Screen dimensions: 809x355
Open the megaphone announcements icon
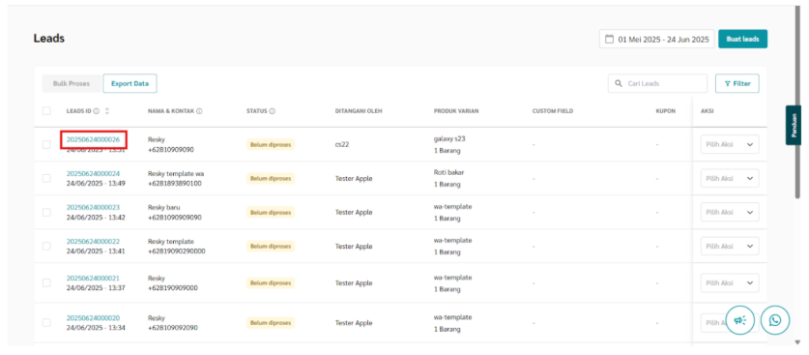(739, 320)
